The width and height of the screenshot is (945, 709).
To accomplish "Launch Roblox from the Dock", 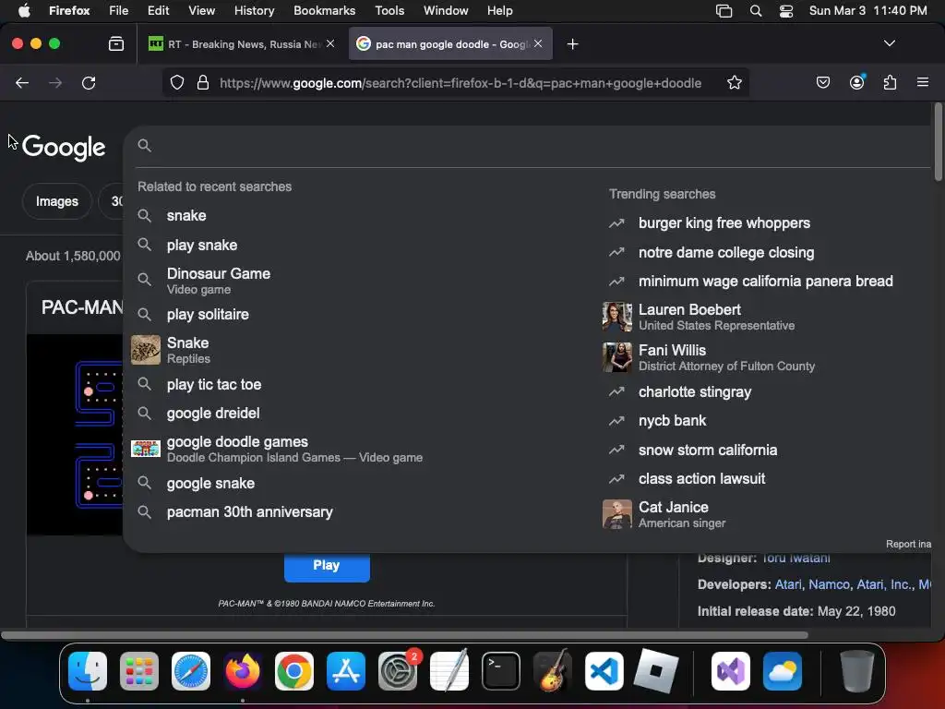I will 656,670.
